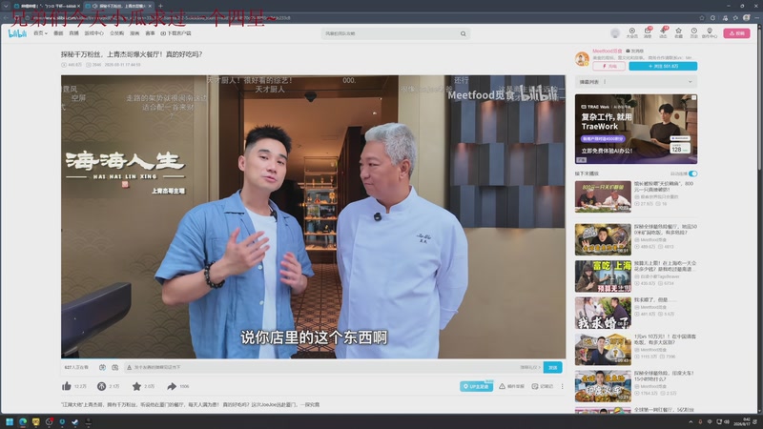
Task: Open the 记笔记 notes icon
Action: tap(535, 386)
